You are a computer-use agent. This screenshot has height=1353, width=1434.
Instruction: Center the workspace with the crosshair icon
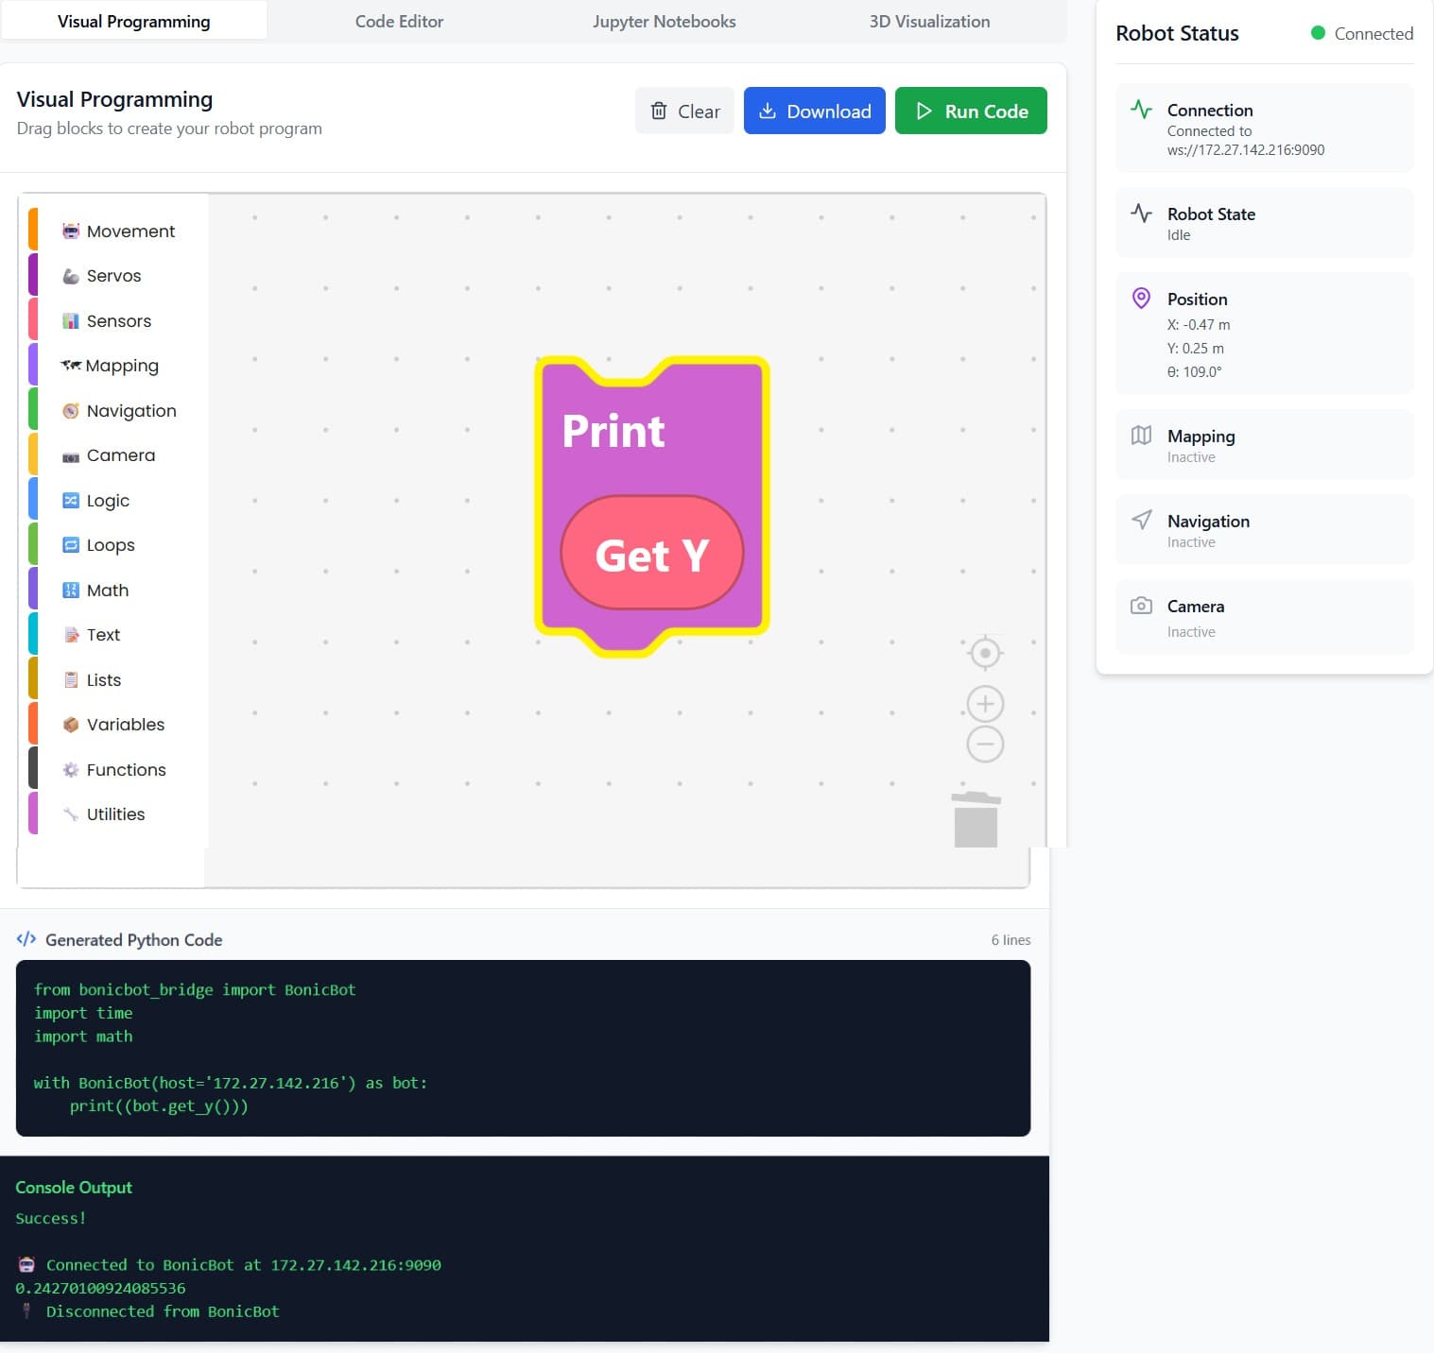(985, 653)
